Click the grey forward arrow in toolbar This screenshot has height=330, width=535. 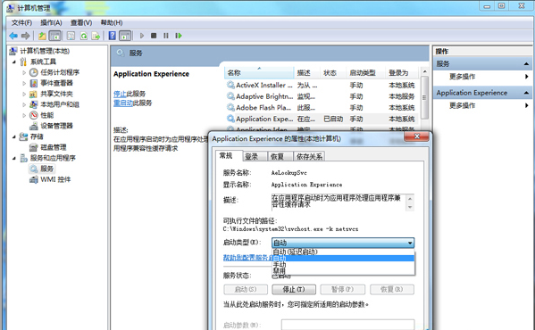pyautogui.click(x=26, y=36)
